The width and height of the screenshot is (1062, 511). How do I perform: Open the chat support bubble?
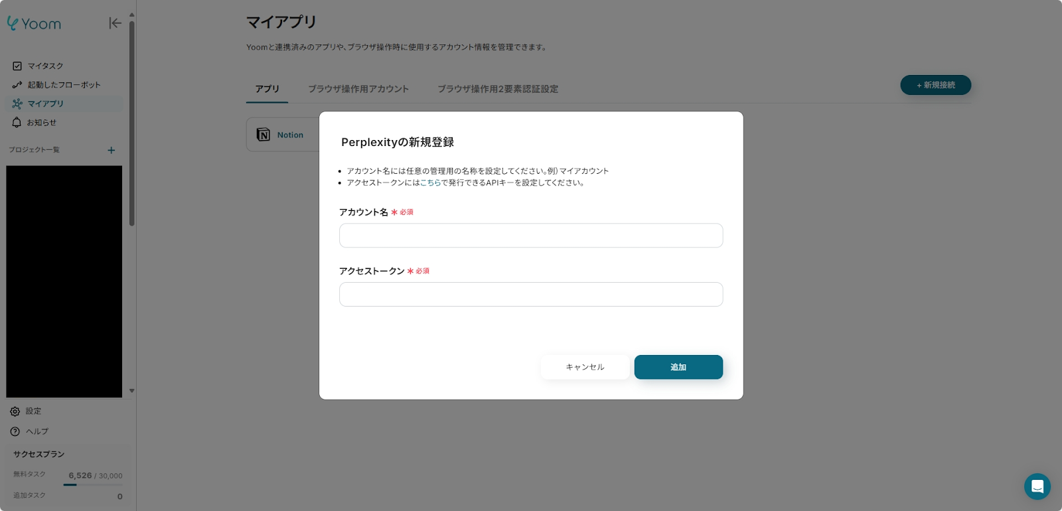(x=1037, y=486)
